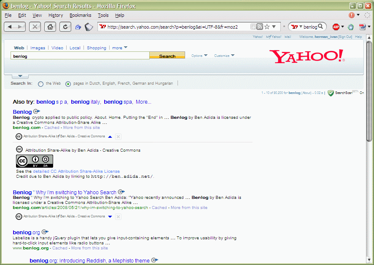Viewport: 374px width, 265px height.
Task: Bookmark this page with the star icon
Action: coord(267,27)
